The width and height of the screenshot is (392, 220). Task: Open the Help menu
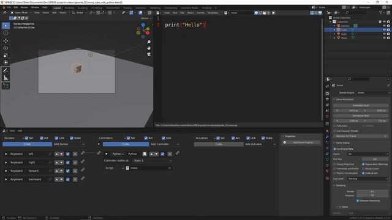[45, 8]
